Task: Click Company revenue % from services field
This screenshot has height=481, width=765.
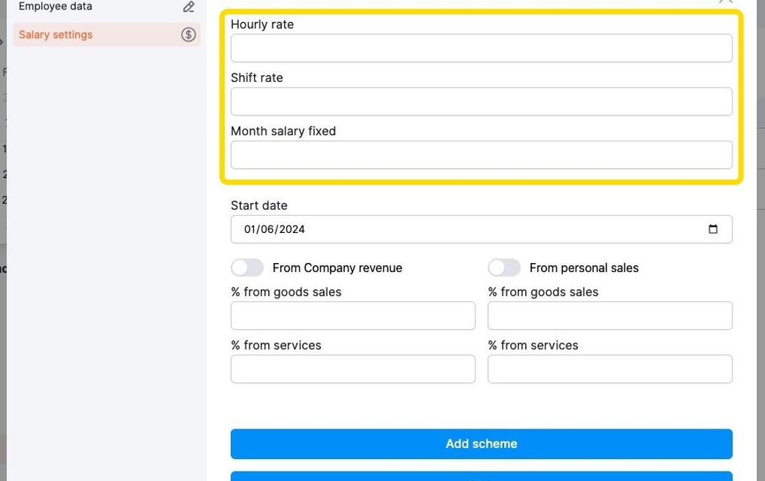Action: (352, 369)
